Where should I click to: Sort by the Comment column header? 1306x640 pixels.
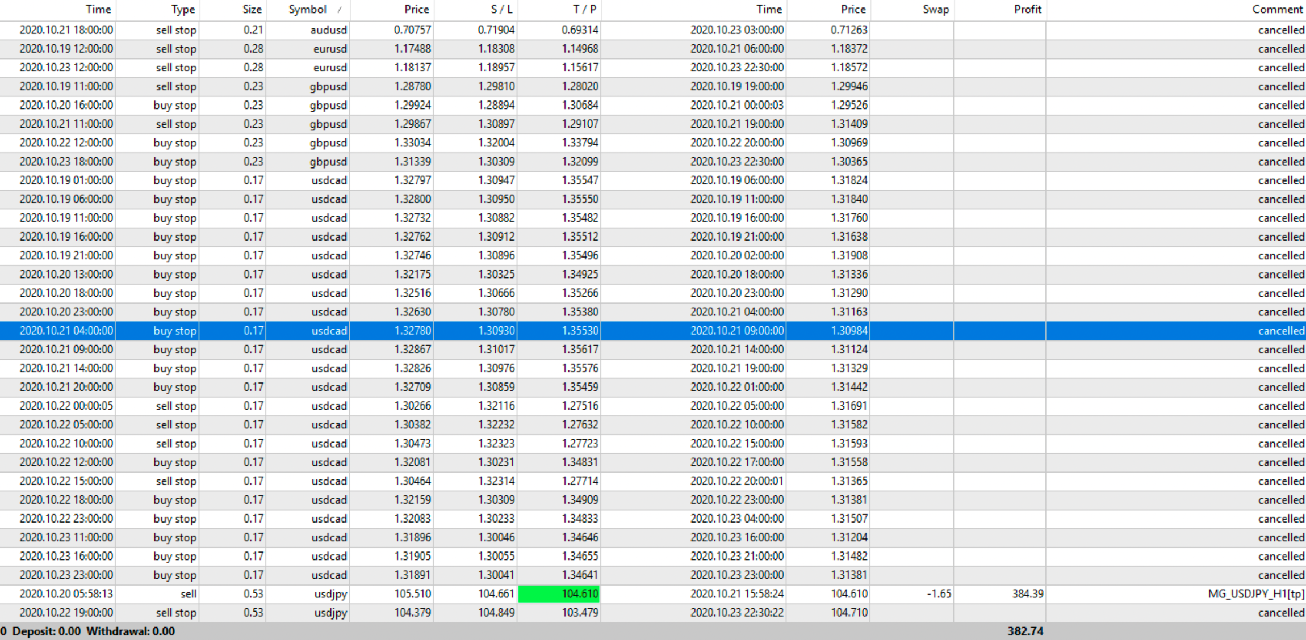pyautogui.click(x=1277, y=10)
